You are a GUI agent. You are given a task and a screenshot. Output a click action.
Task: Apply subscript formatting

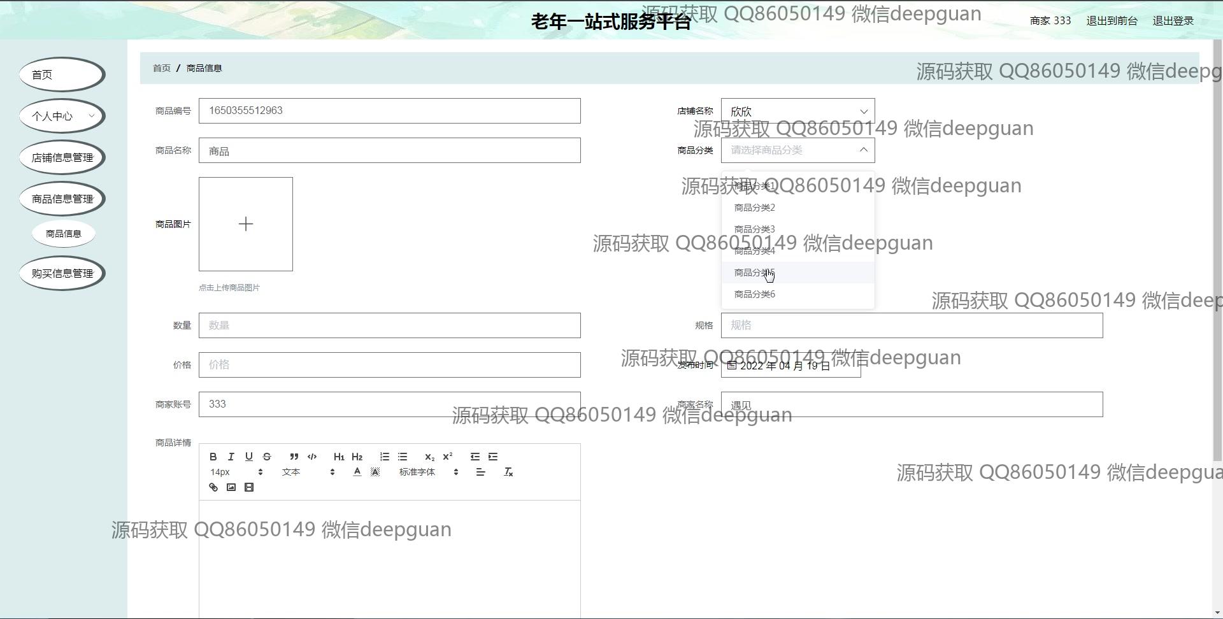[429, 457]
